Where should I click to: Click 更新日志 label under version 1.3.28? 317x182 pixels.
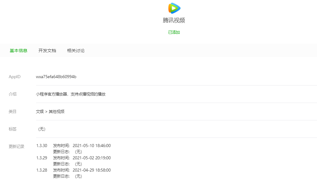(61, 176)
